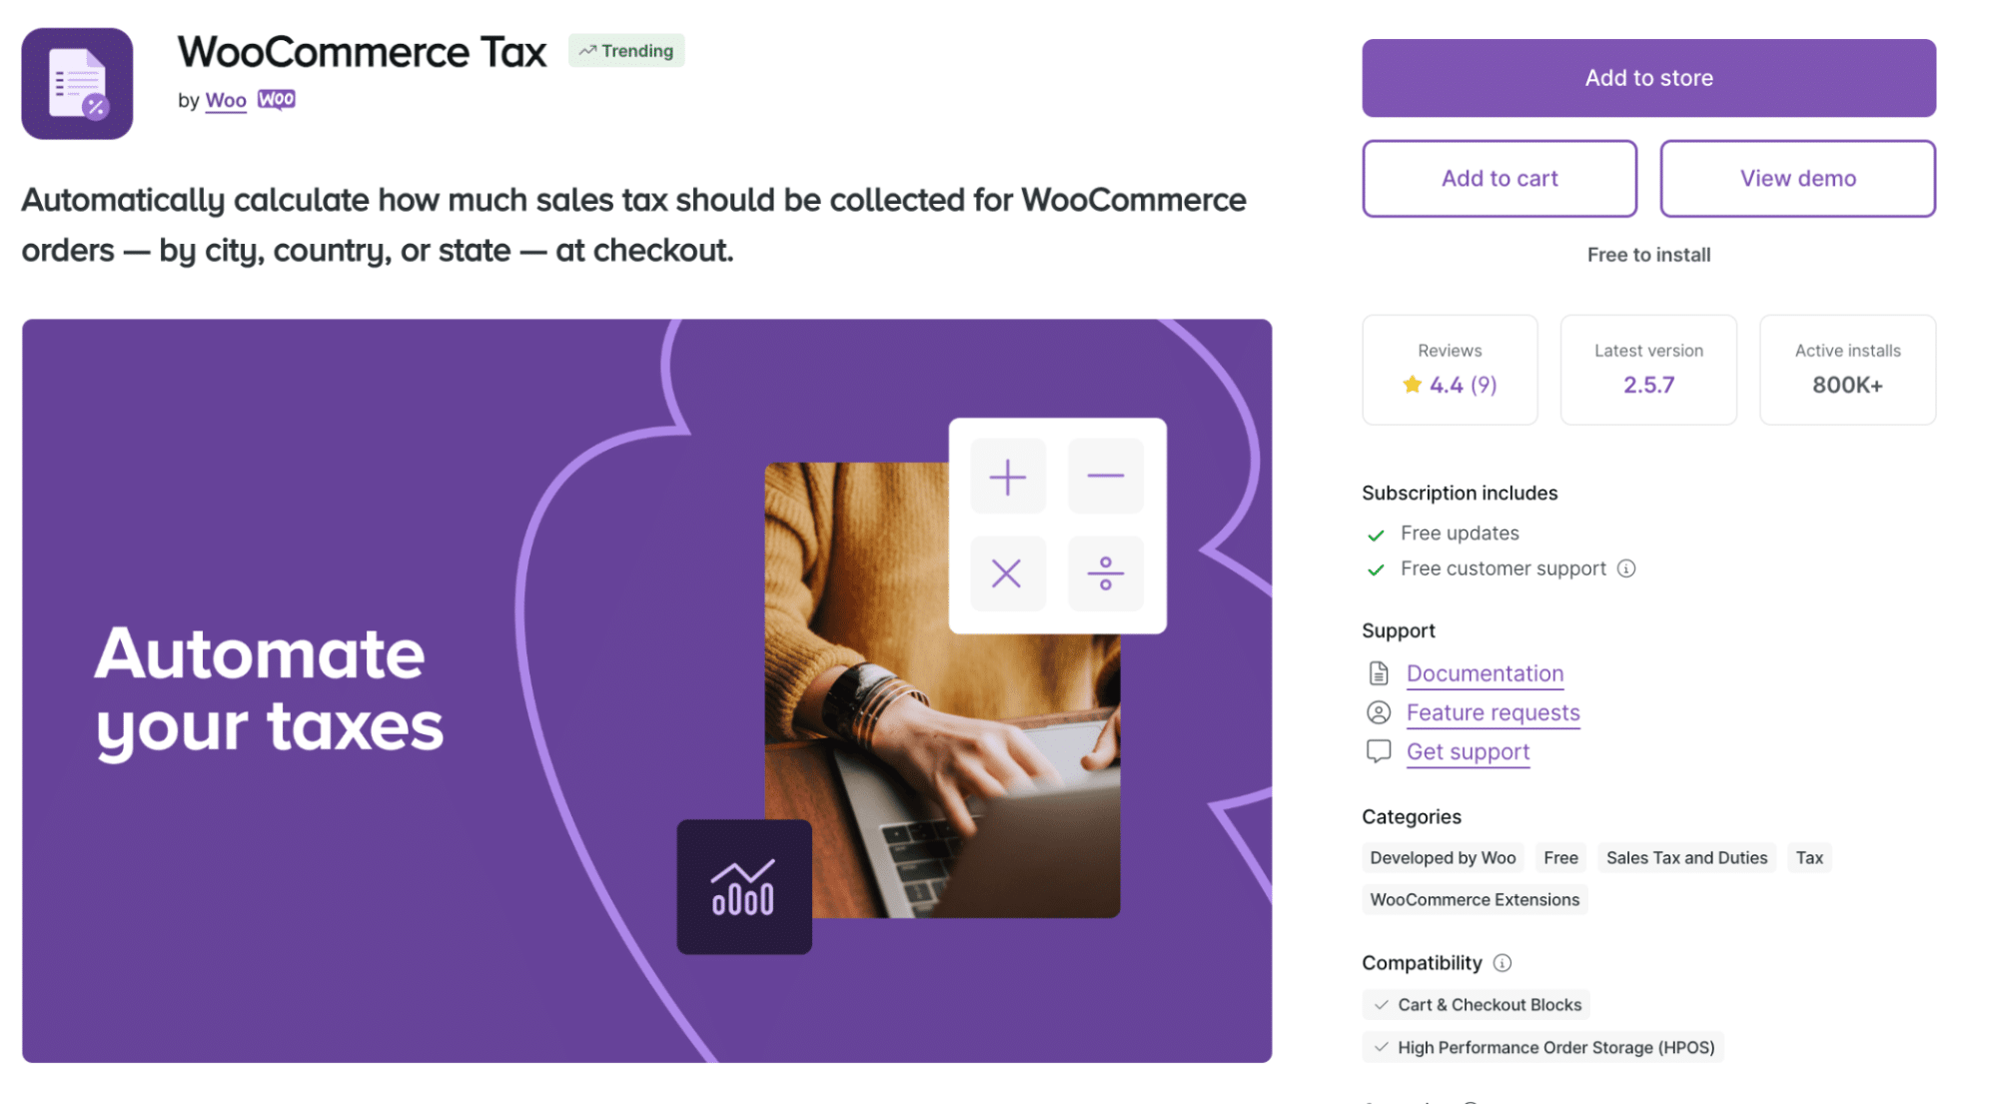The width and height of the screenshot is (1997, 1104).
Task: Click the Add to store button
Action: point(1649,78)
